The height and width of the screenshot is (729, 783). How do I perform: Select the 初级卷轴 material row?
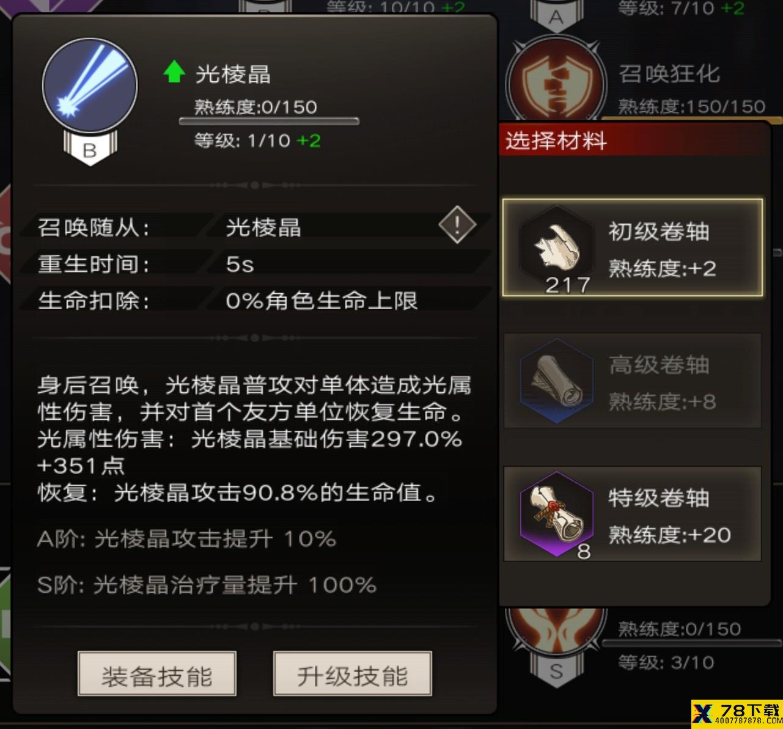633,247
